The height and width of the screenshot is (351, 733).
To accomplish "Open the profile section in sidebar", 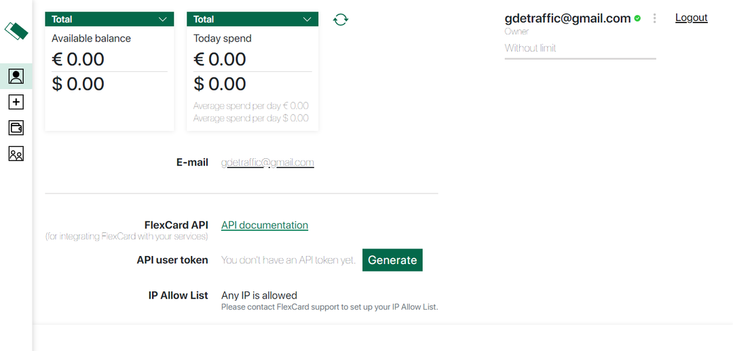I will point(16,76).
